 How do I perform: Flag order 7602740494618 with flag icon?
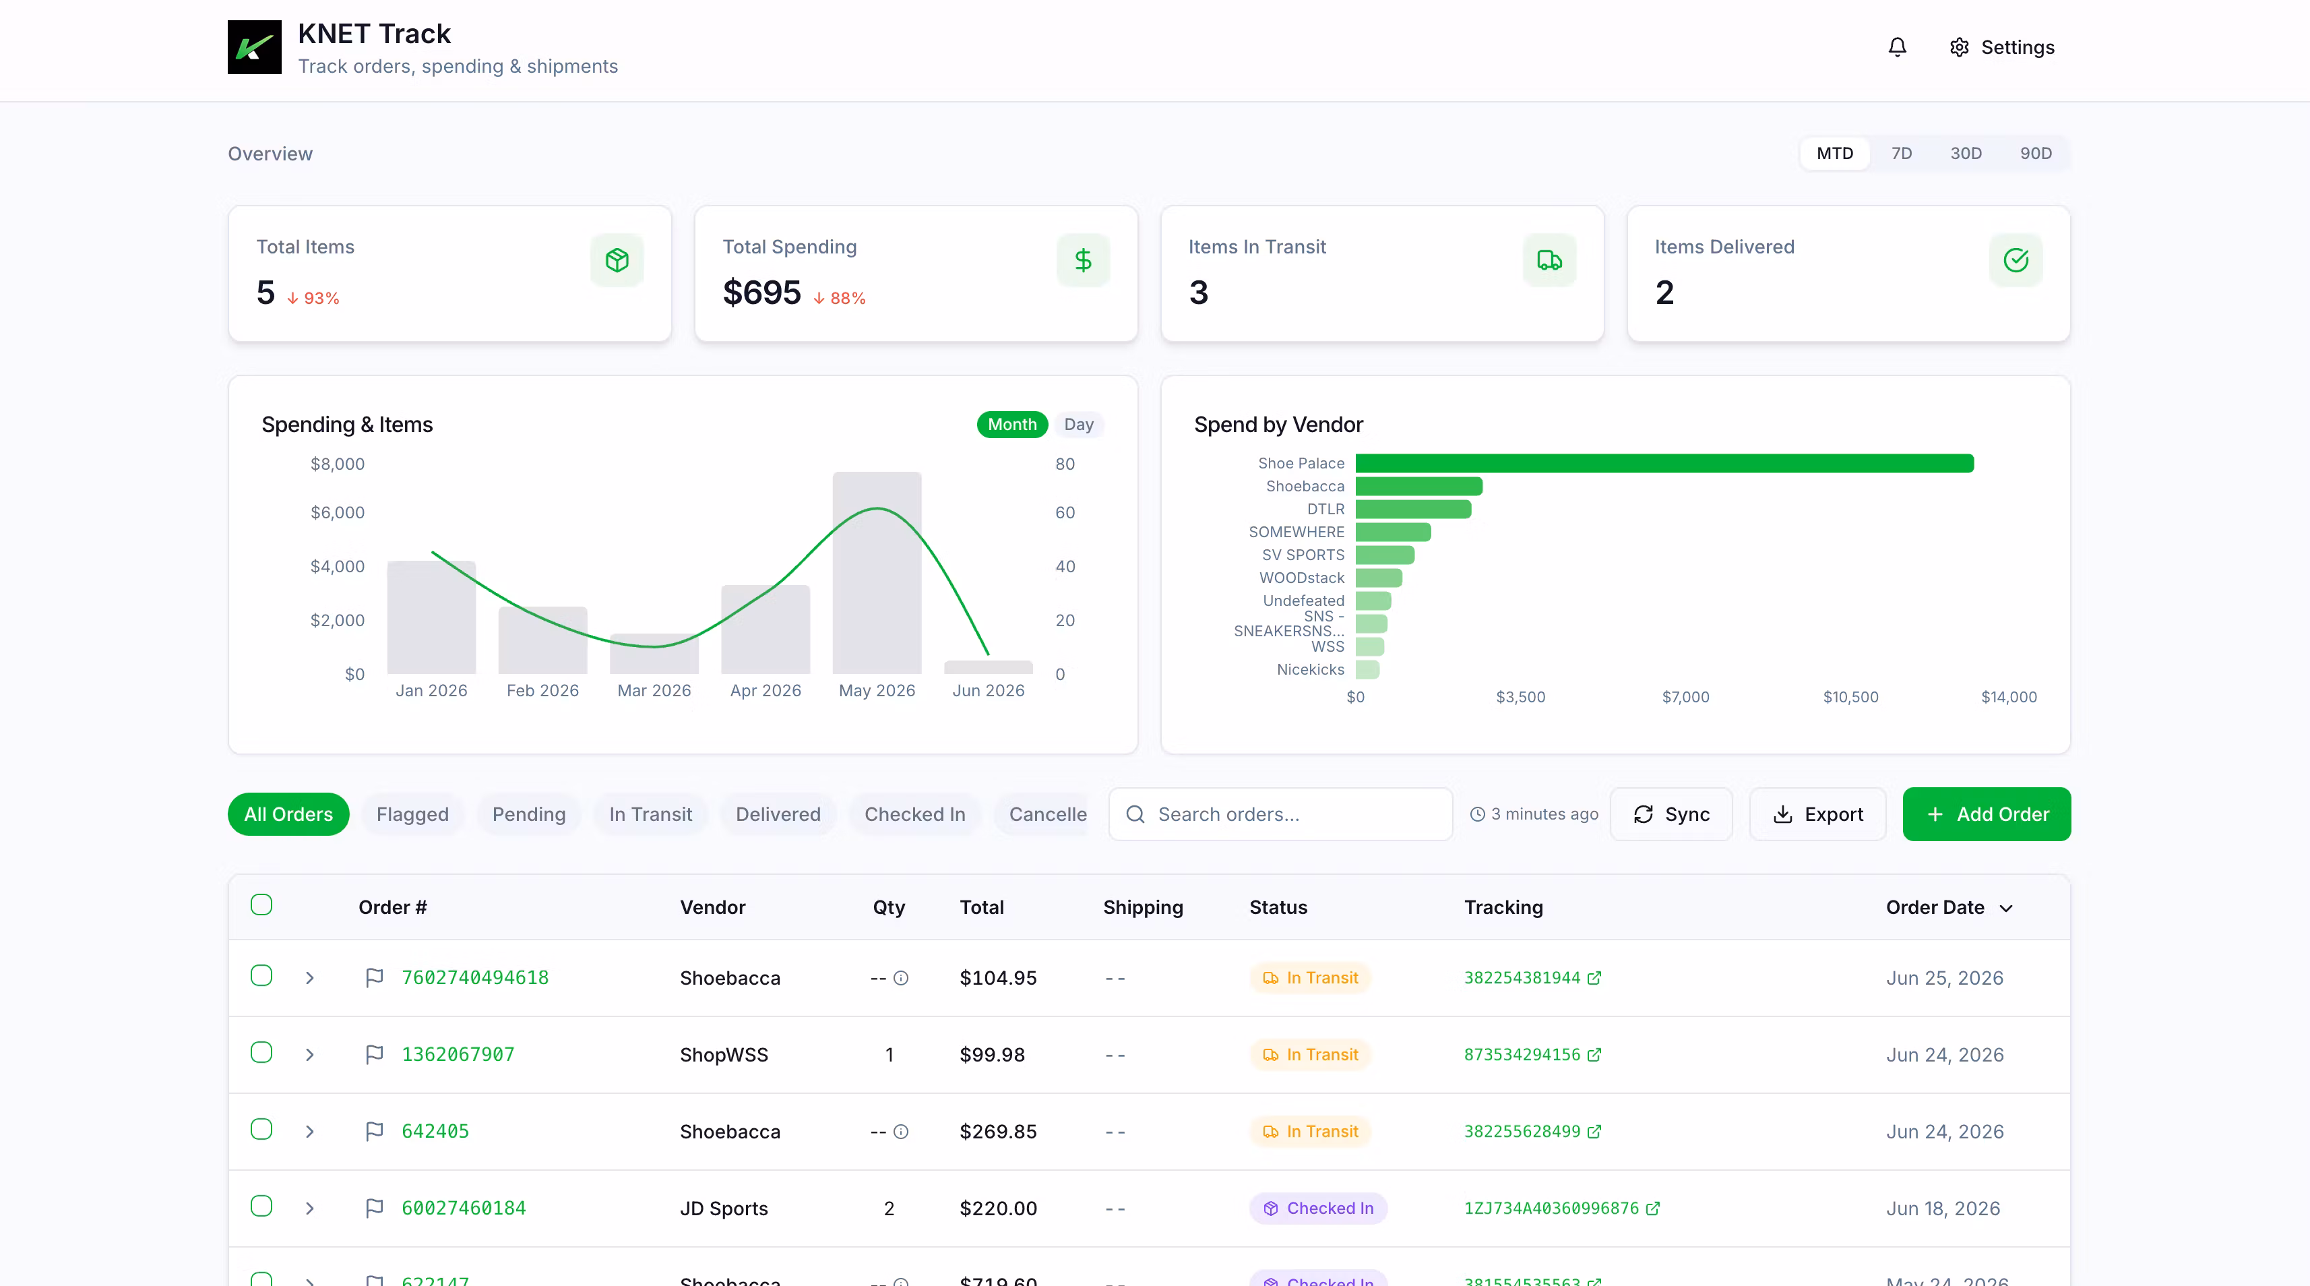click(x=375, y=977)
